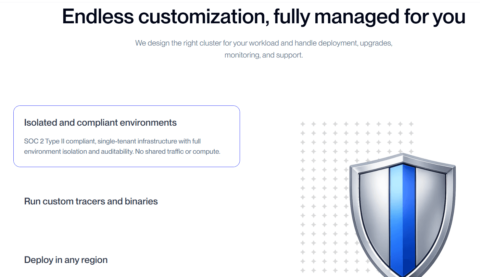
Task: Click the blue center stripe of the shield
Action: tap(403, 219)
